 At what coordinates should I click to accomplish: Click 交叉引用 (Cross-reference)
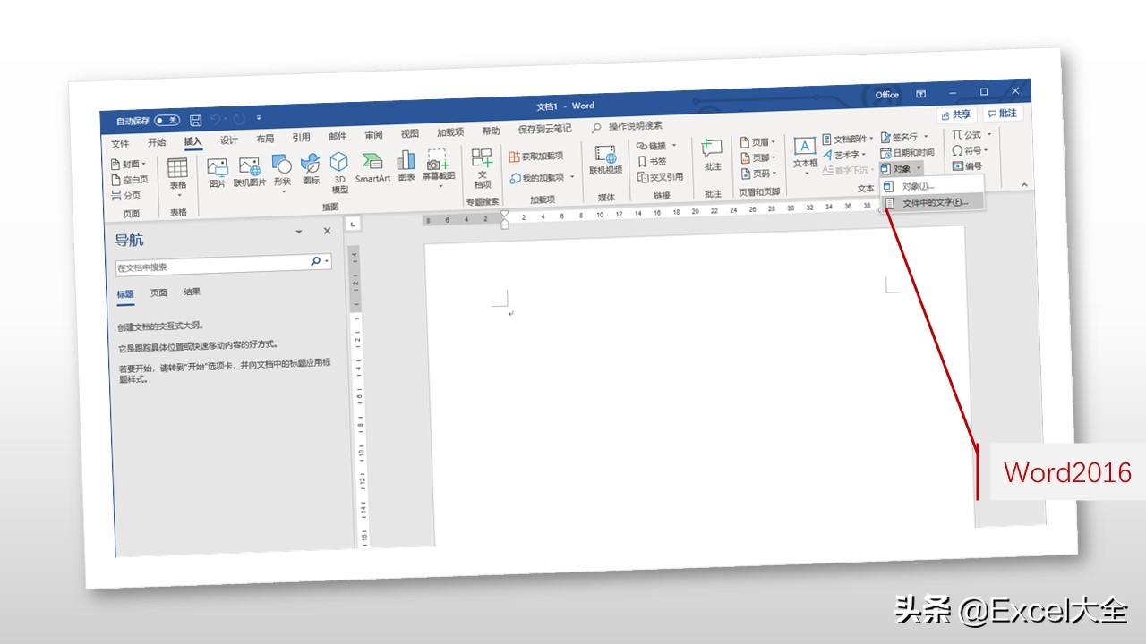pyautogui.click(x=660, y=177)
